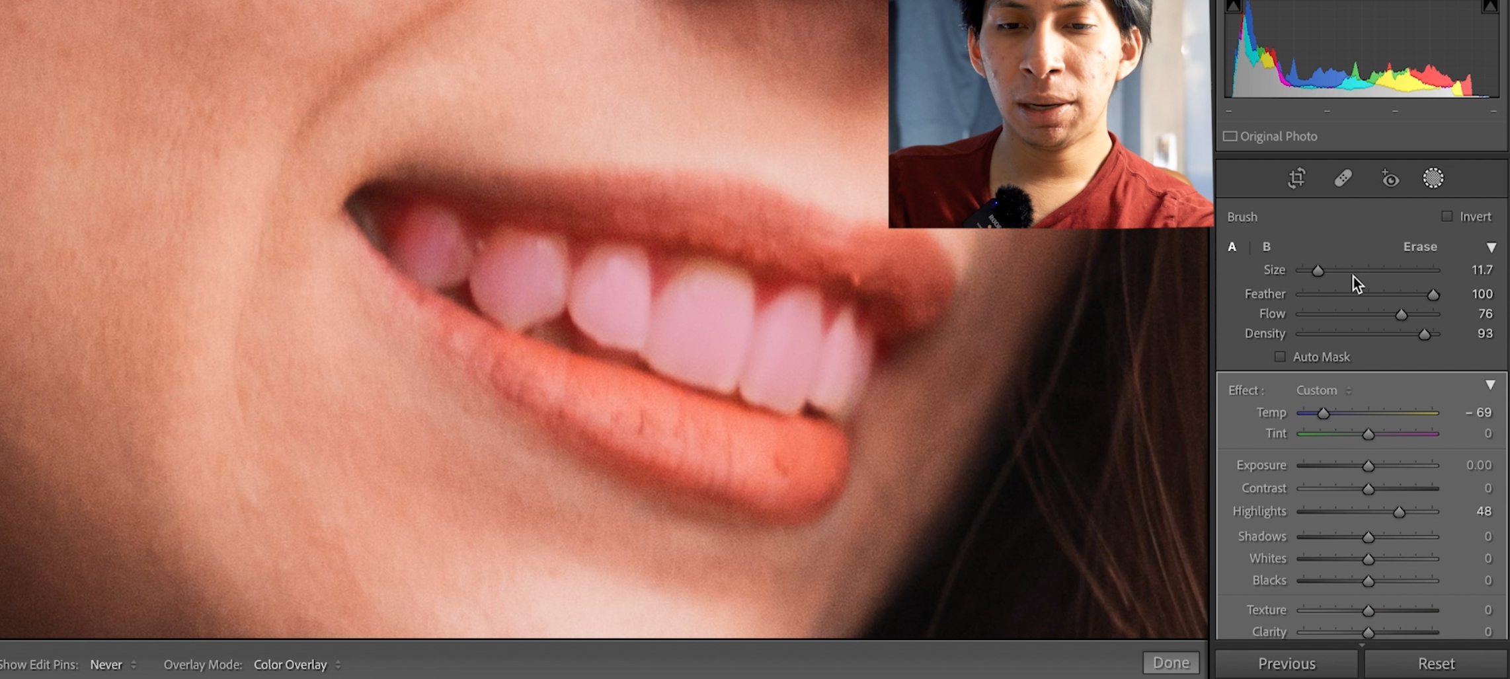Open the Effect Custom preset dropdown
The height and width of the screenshot is (679, 1510).
coord(1321,390)
